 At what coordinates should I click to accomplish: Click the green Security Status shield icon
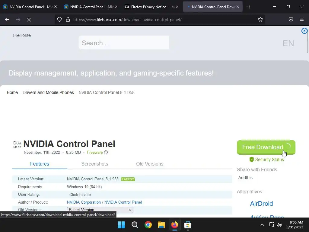[251, 159]
